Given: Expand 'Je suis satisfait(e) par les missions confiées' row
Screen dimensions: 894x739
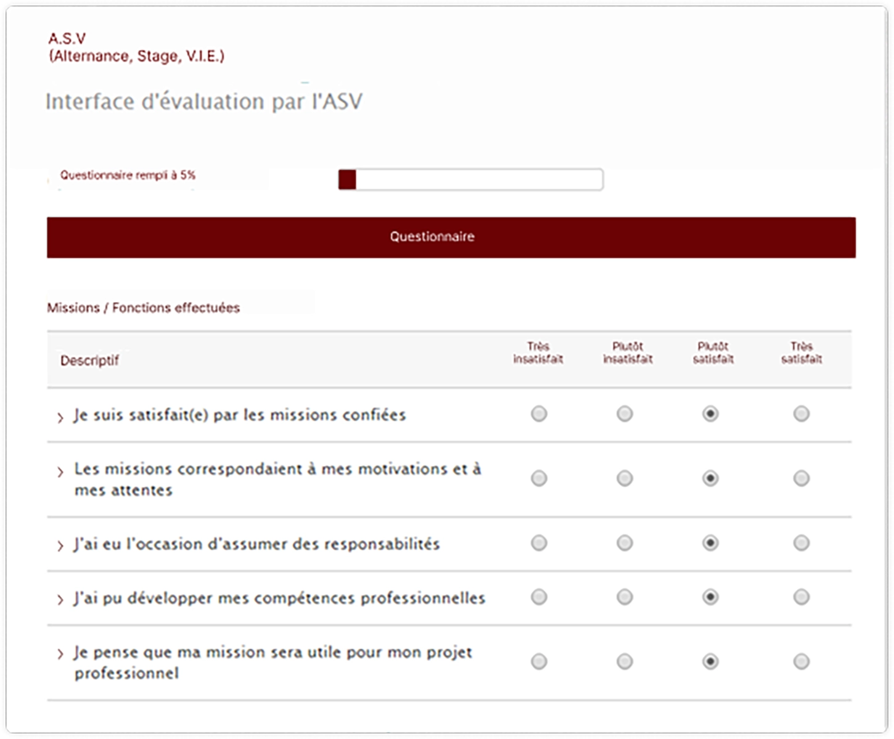Looking at the screenshot, I should tap(60, 418).
